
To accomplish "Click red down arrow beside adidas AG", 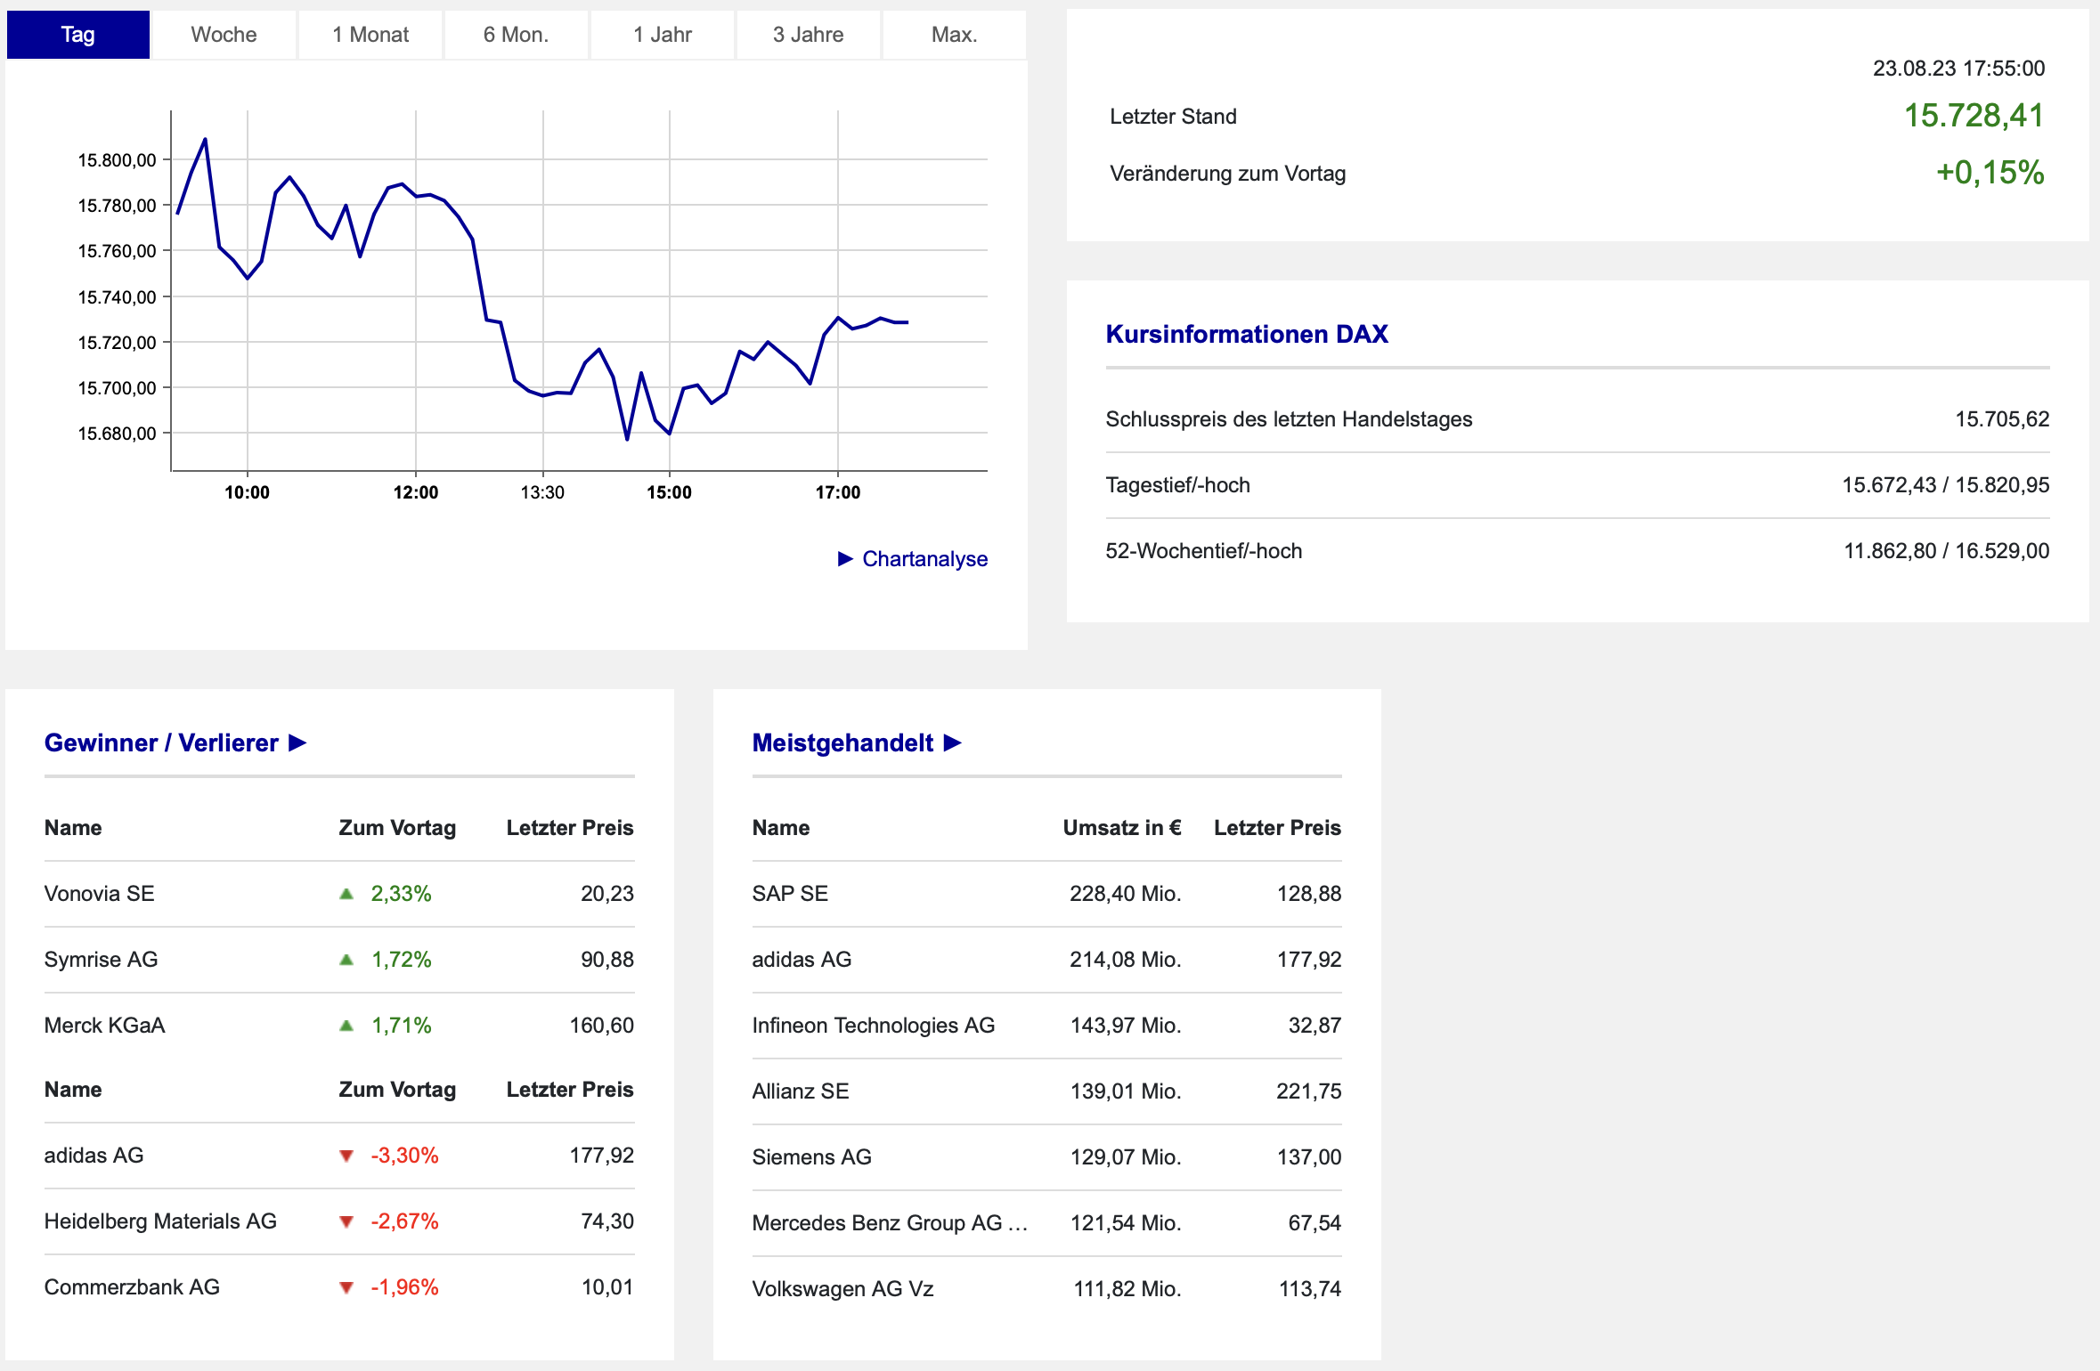I will click(346, 1156).
